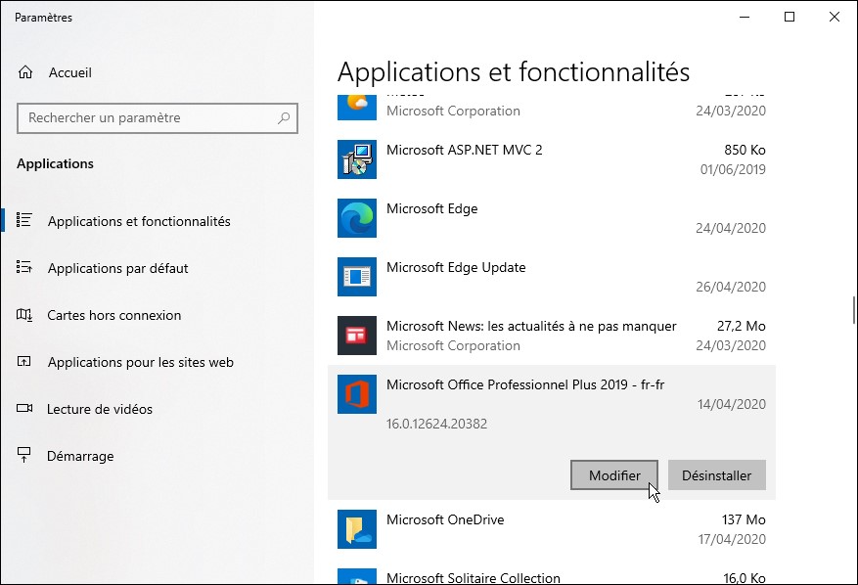Focus the Rechercher un paramètre field
Viewport: 858px width, 585px height.
coord(147,118)
